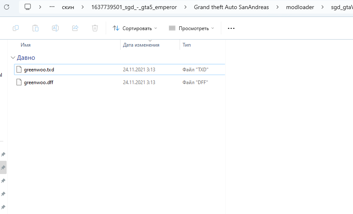353x214 pixels.
Task: Click the Delete trash icon
Action: pyautogui.click(x=95, y=28)
